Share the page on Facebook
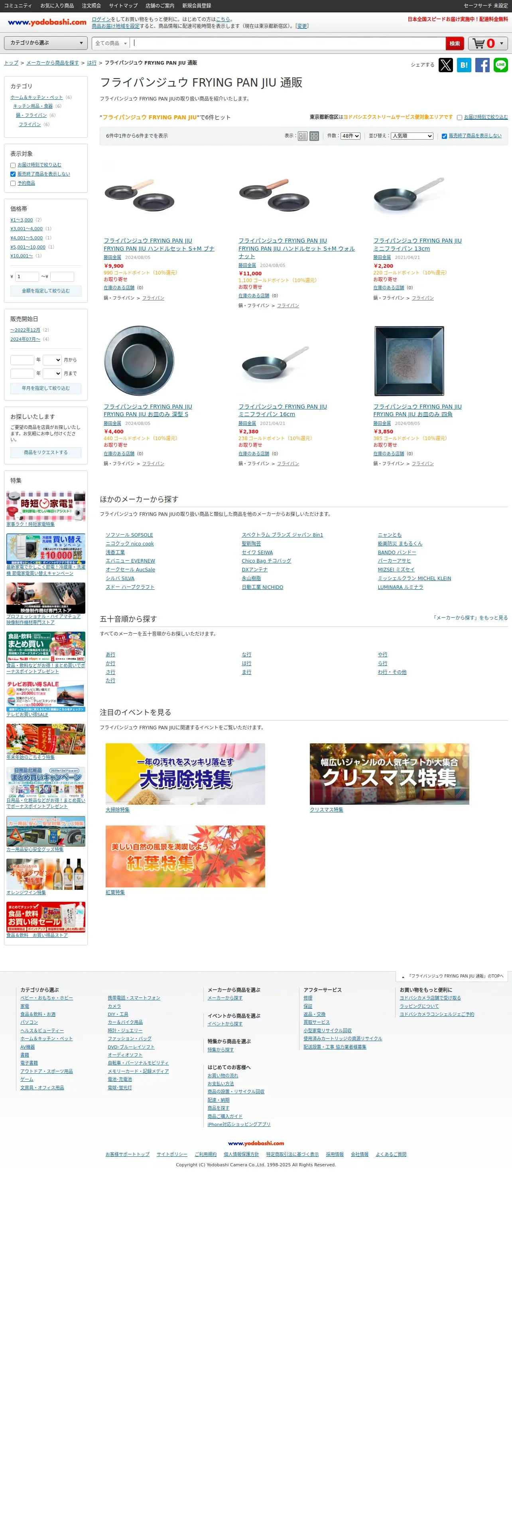Image resolution: width=512 pixels, height=1537 pixels. click(x=482, y=65)
